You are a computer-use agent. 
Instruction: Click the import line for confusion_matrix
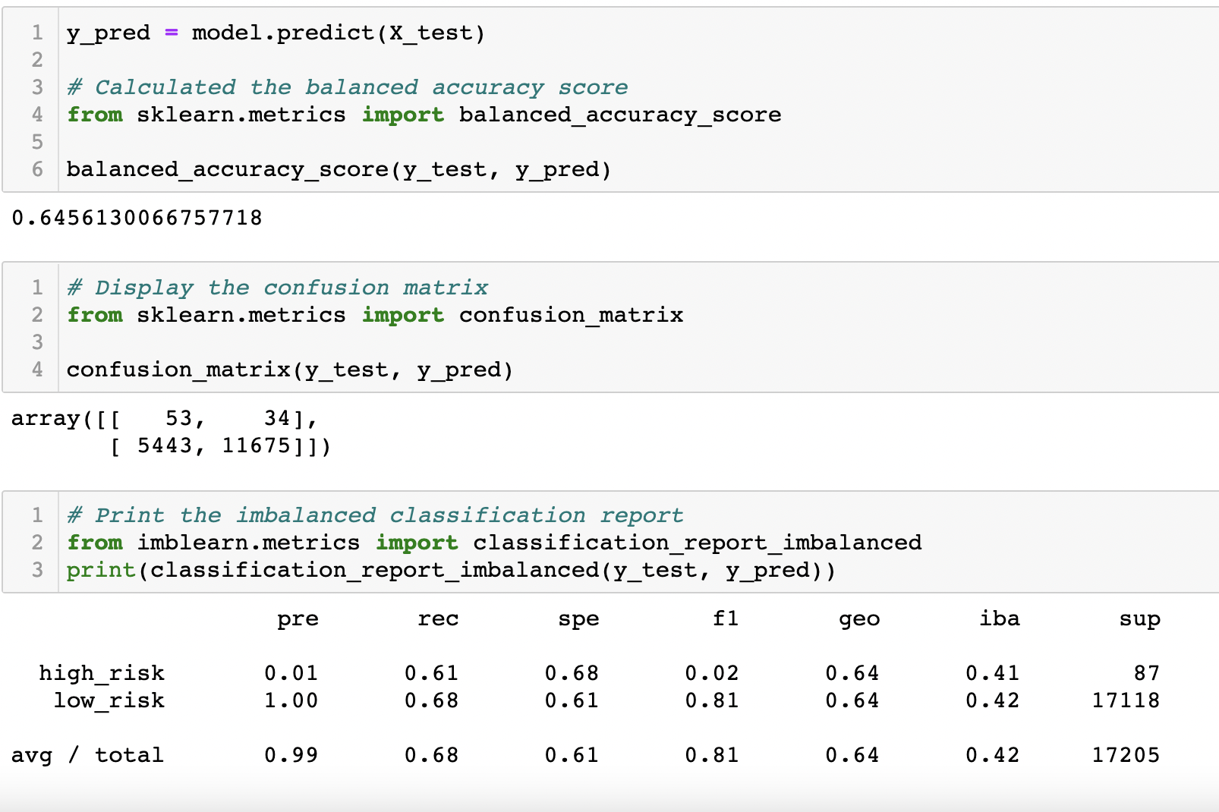point(375,316)
